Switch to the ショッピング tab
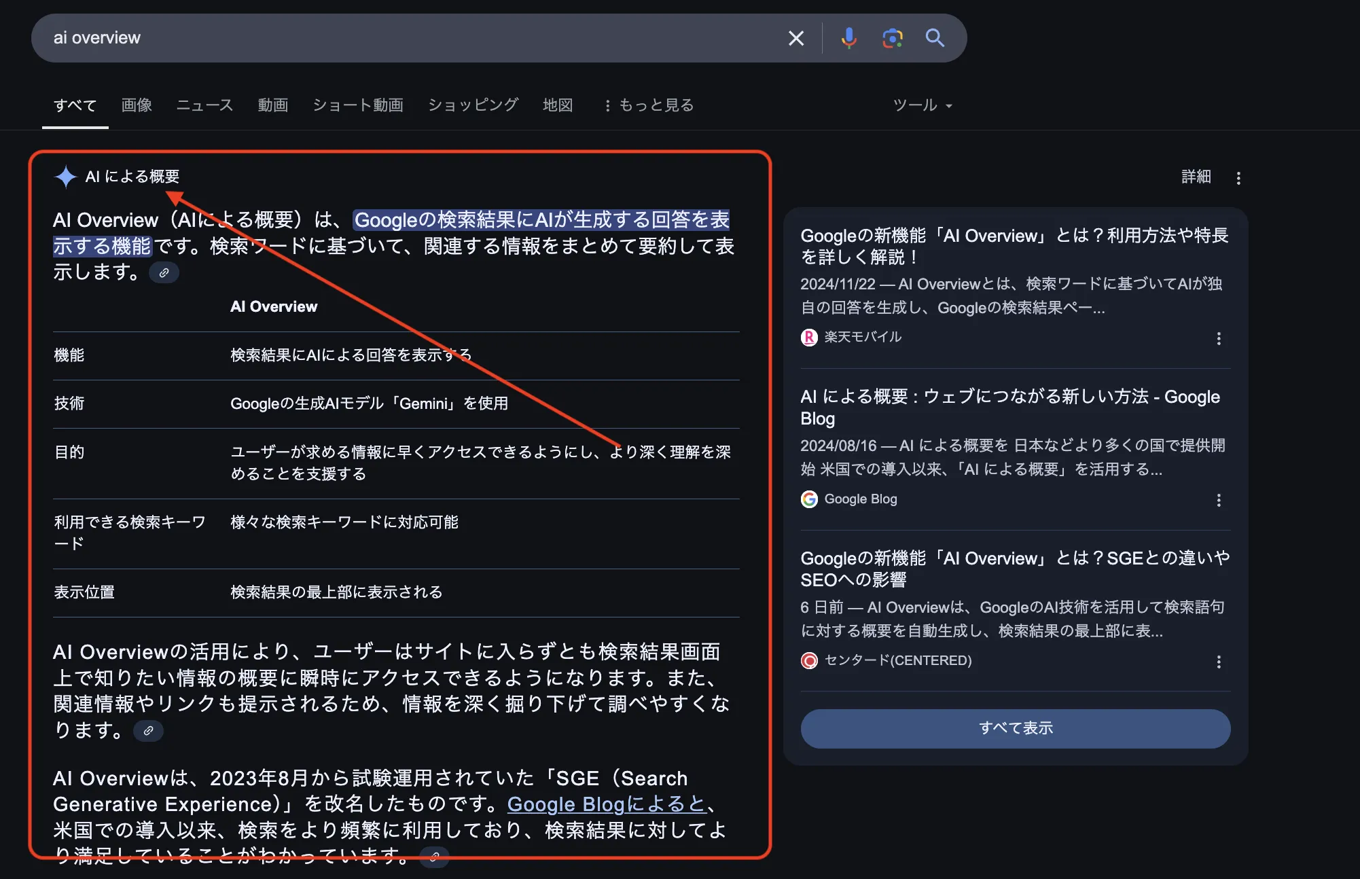Viewport: 1360px width, 879px height. (x=473, y=105)
